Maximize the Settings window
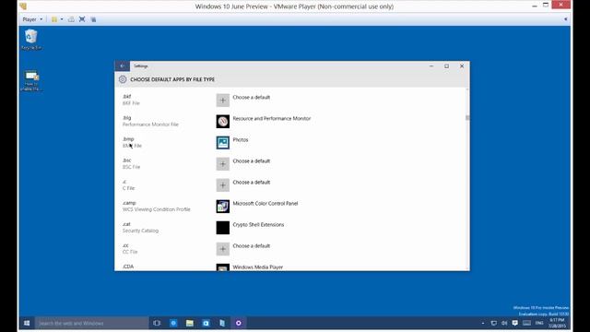590x332 pixels. [x=446, y=65]
